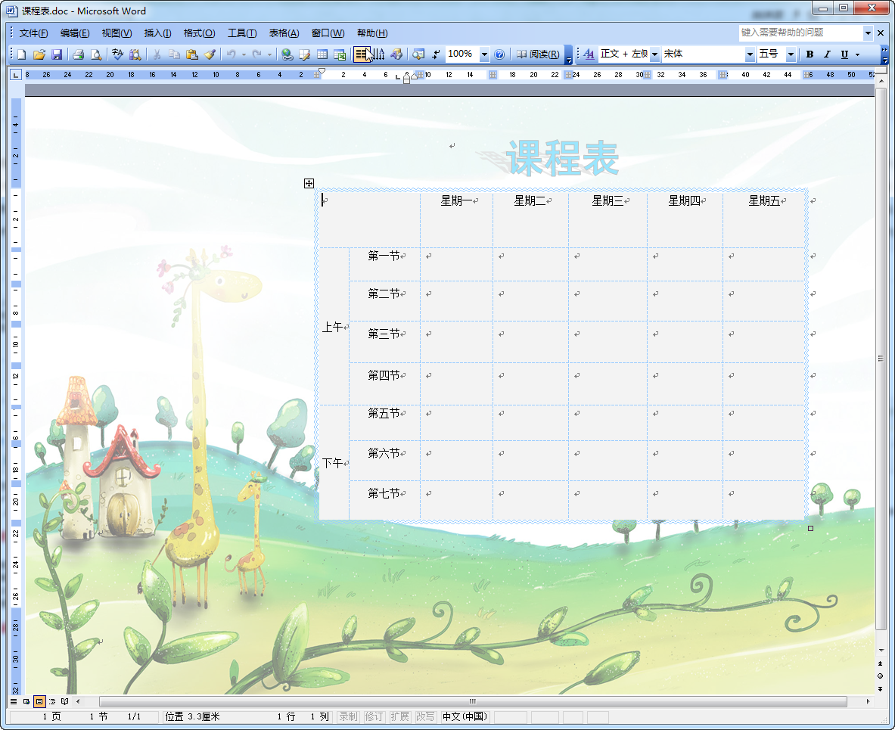The image size is (895, 730).
Task: Open the 视图(V) menu
Action: [x=117, y=33]
